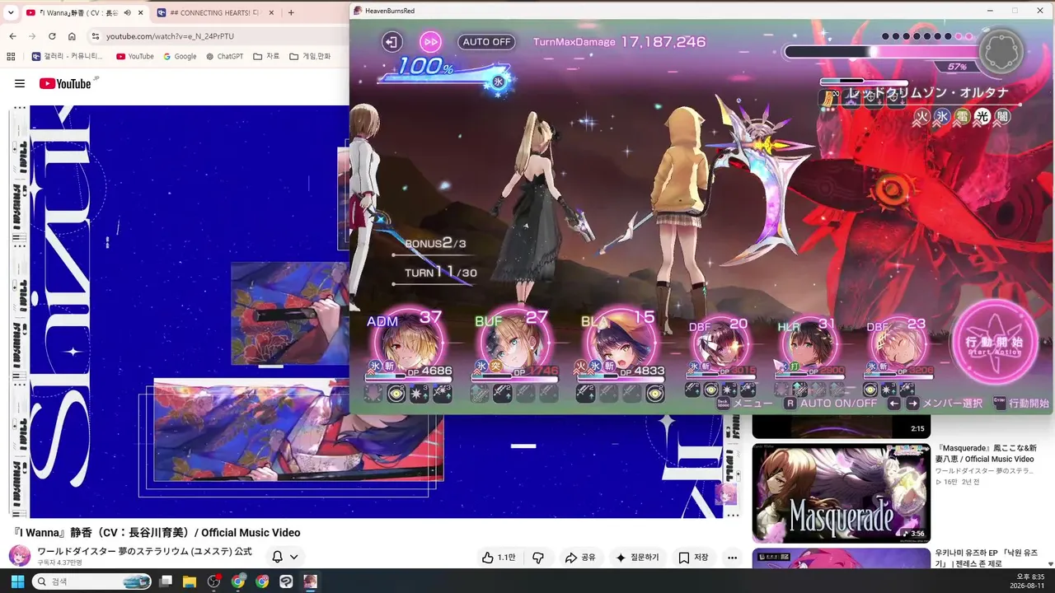Open File Explorer from the taskbar

coord(190,581)
